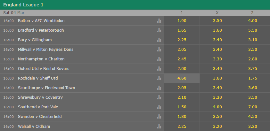This screenshot has height=131, width=270.
Task: Select Chesterfield away win odds 4.50
Action: click(252, 117)
